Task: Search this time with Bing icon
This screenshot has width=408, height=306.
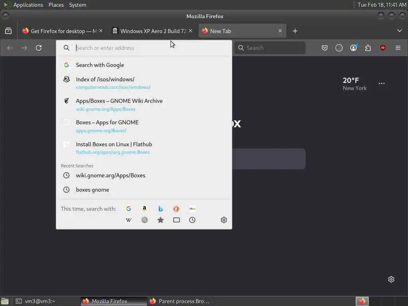Action: [161, 209]
